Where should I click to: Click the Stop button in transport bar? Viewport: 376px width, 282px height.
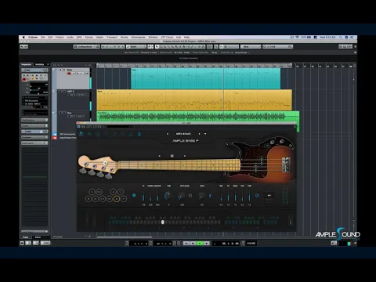pyautogui.click(x=193, y=244)
